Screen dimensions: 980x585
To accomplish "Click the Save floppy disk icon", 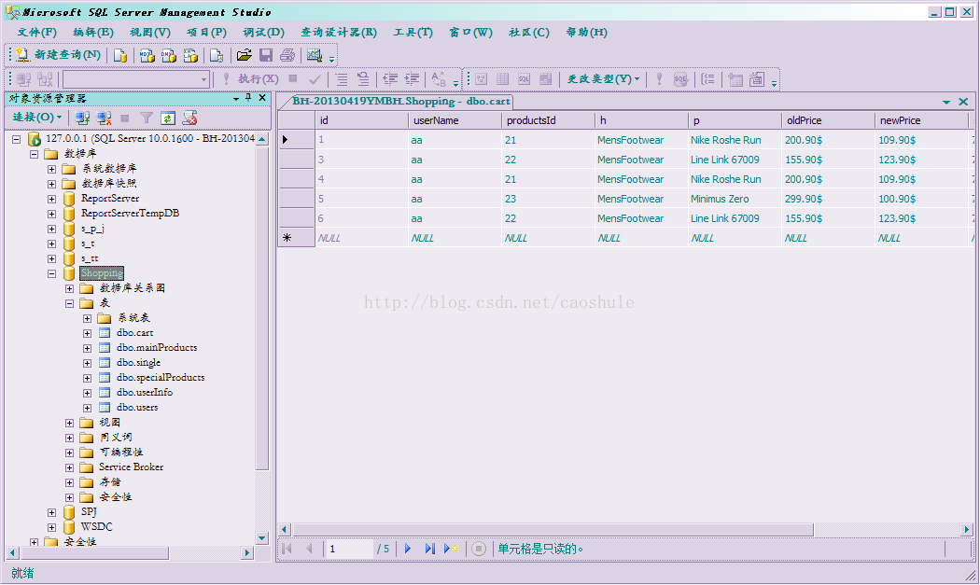I will [266, 55].
